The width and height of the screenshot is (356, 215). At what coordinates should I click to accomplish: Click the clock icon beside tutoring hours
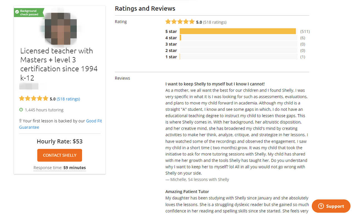(21, 110)
